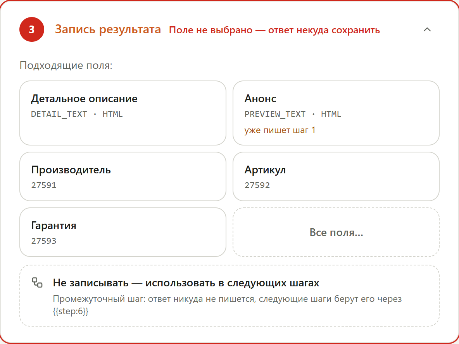This screenshot has height=344, width=459.
Task: Click the Запись результата heading
Action: pyautogui.click(x=108, y=29)
